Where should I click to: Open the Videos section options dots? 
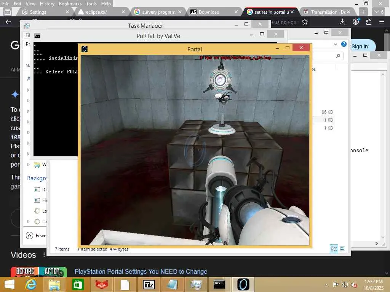[44, 255]
